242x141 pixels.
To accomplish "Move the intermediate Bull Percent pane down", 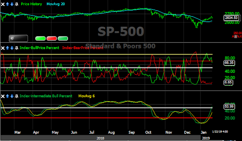I will pos(12,96).
